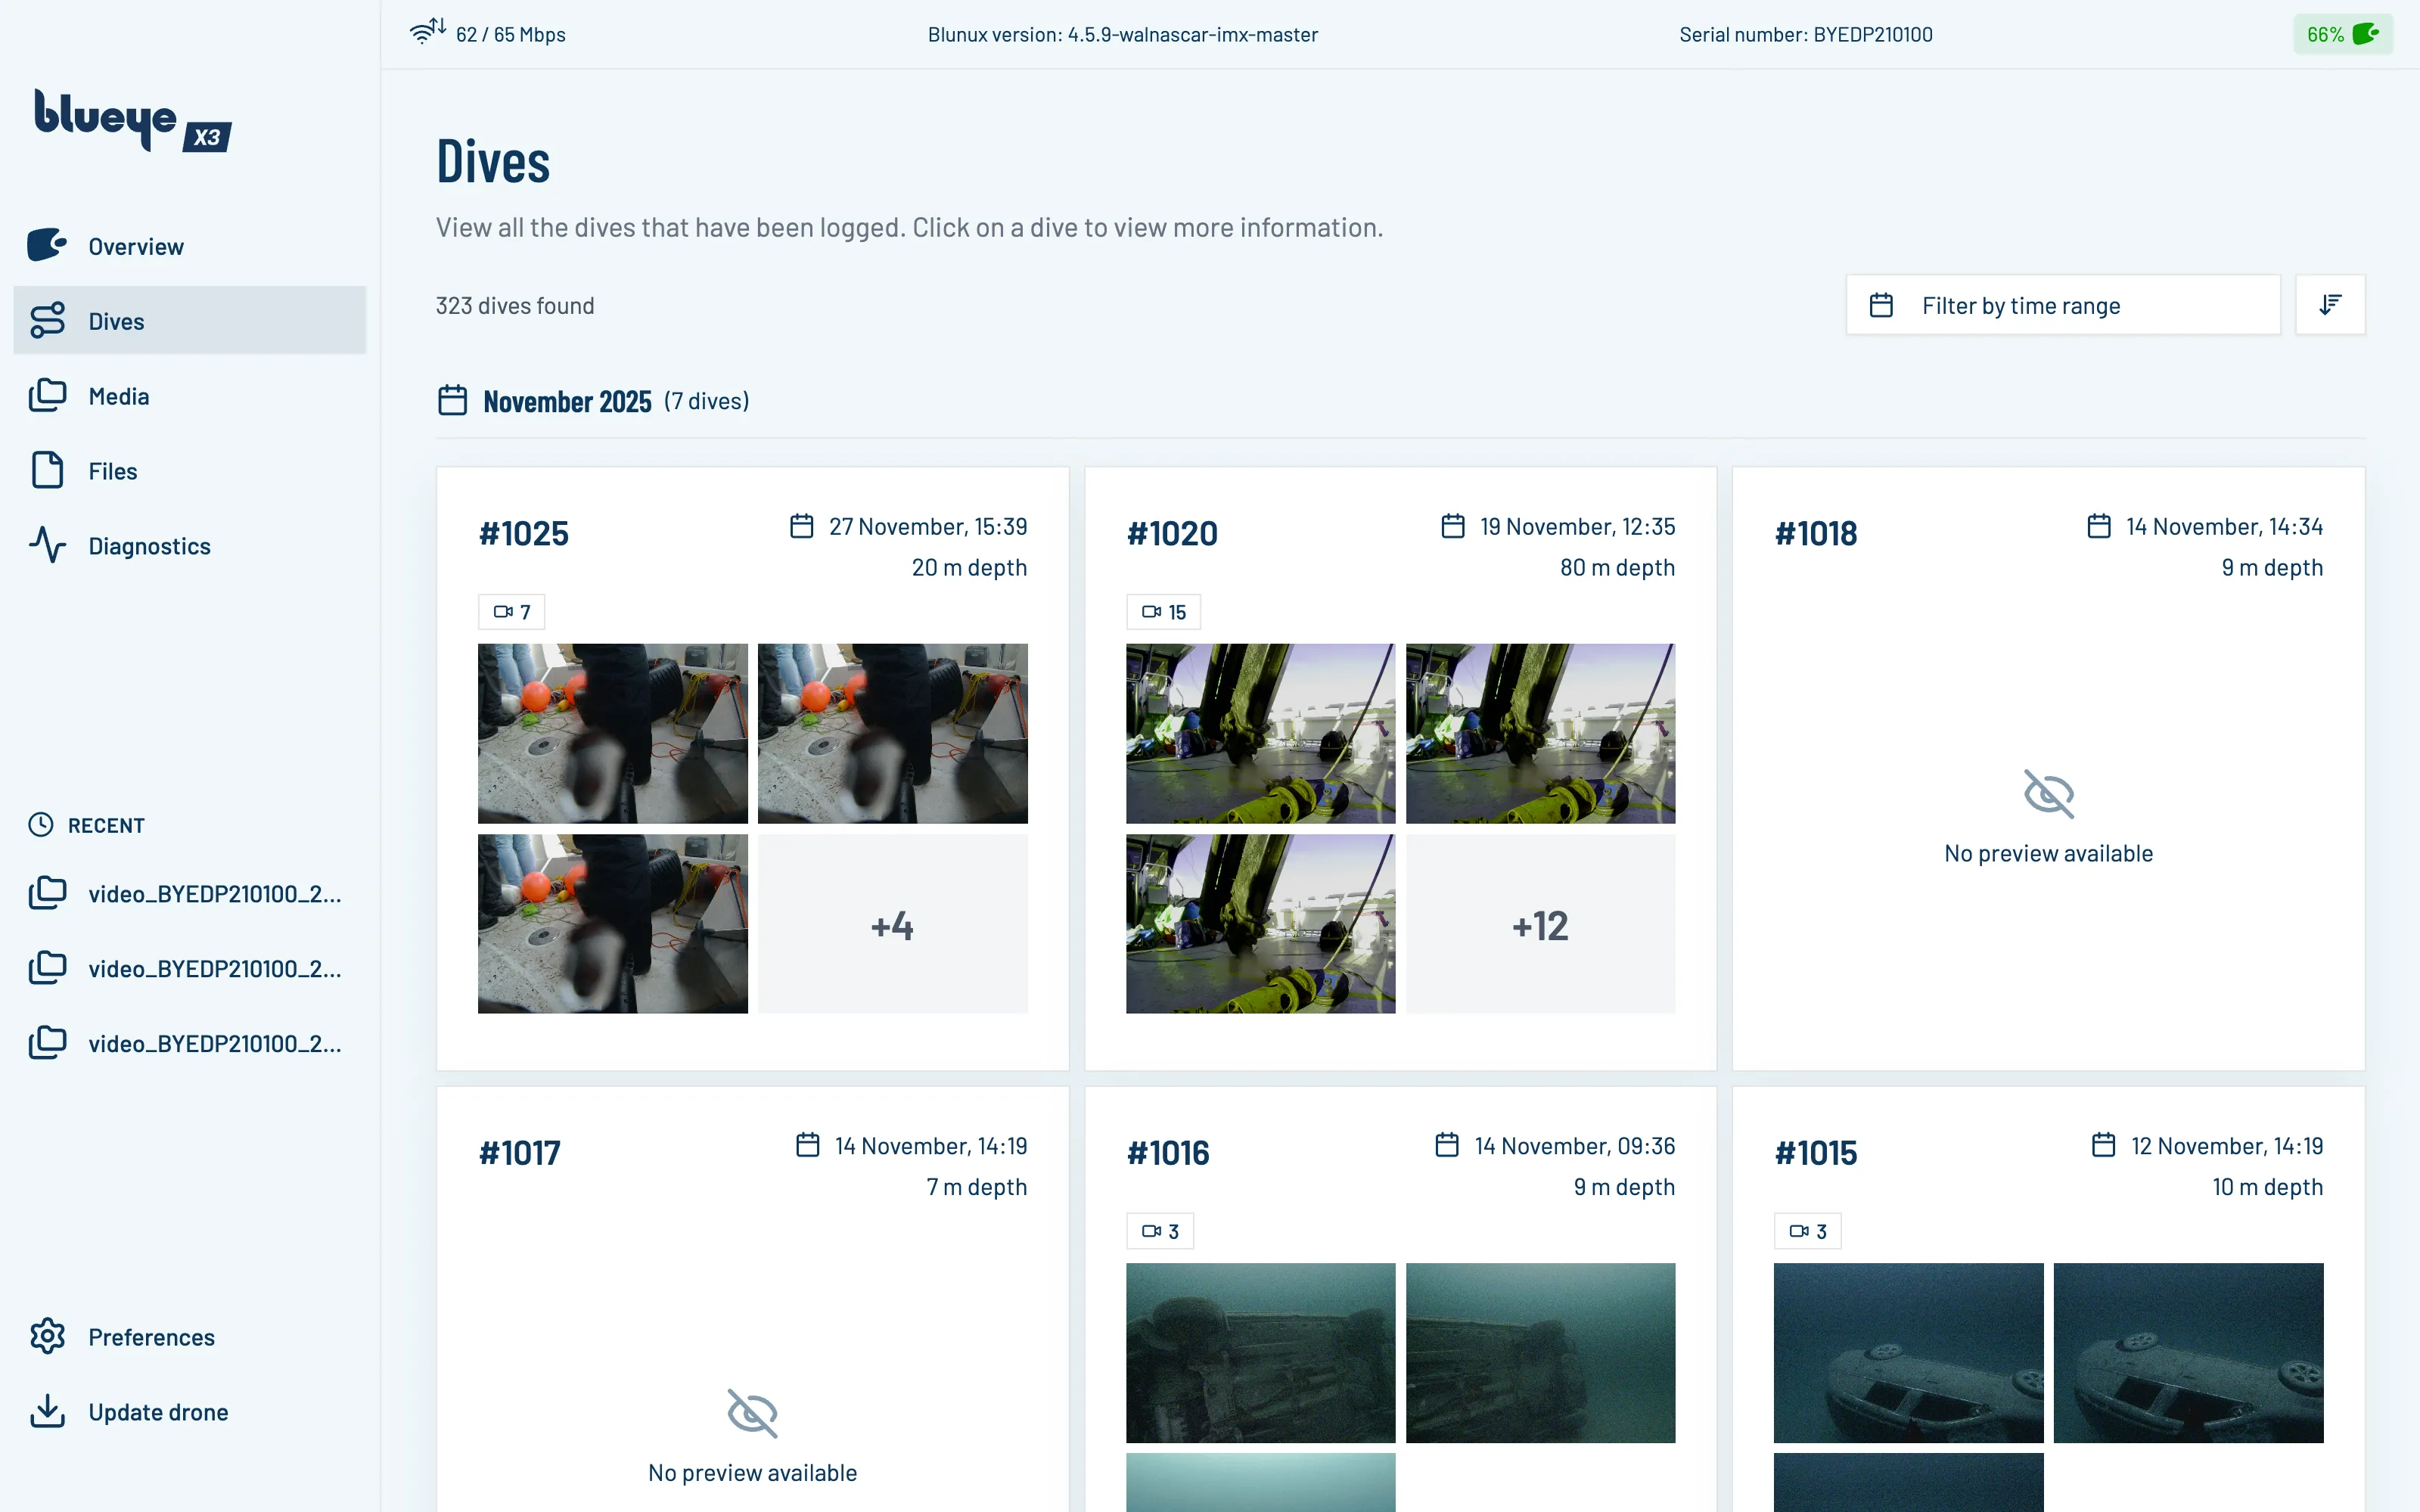Click '27 November, 15:39' date text
2420x1512 pixels.
pos(928,526)
